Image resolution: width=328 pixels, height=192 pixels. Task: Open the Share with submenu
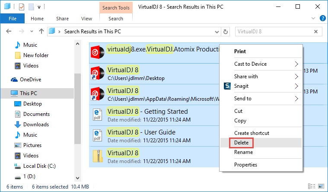pyautogui.click(x=261, y=77)
